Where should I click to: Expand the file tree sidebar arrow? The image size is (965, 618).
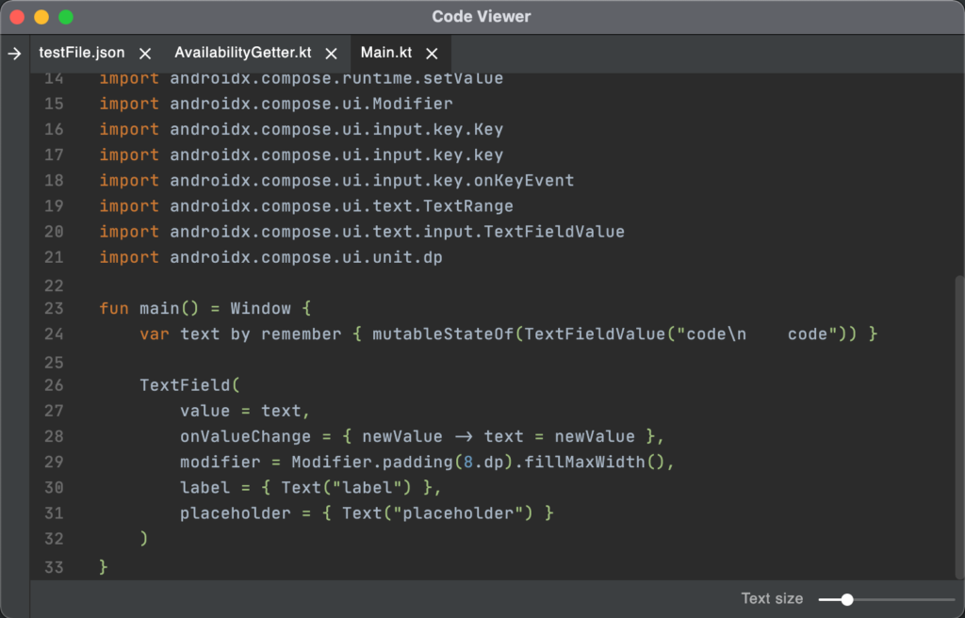pos(14,54)
